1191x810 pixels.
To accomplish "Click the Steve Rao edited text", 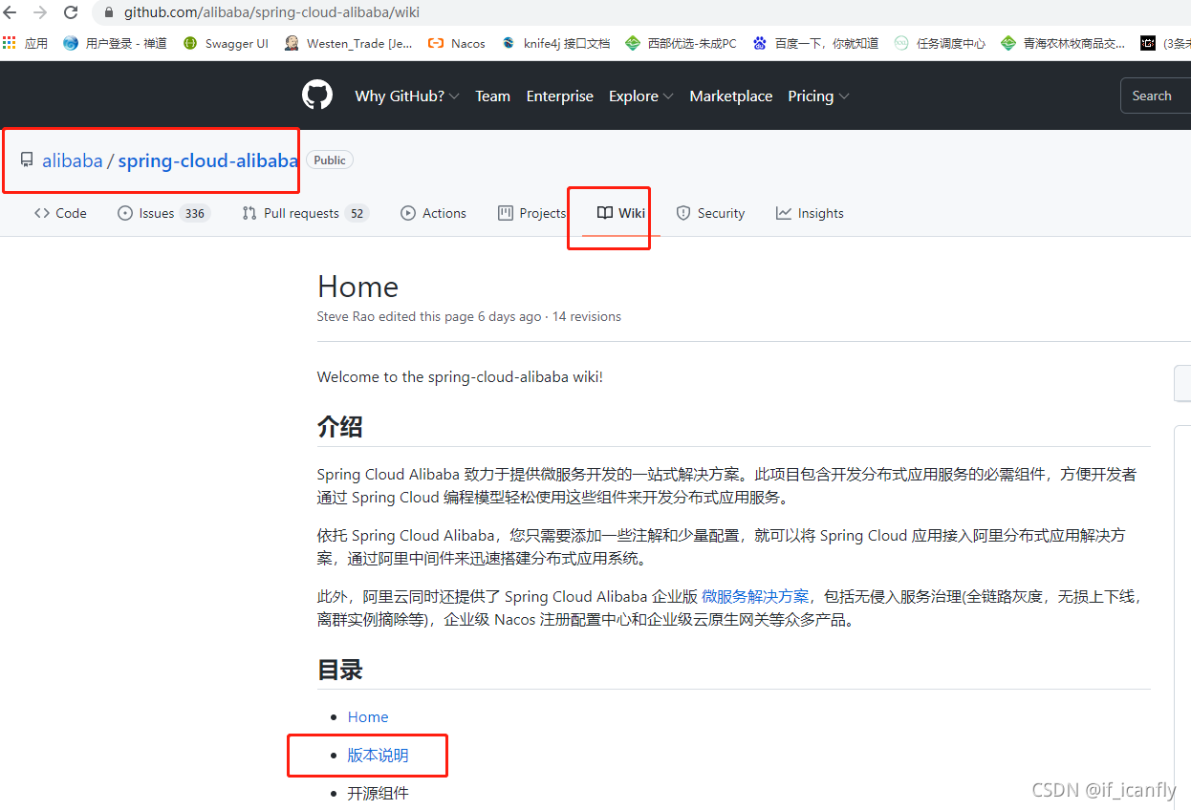I will 429,316.
